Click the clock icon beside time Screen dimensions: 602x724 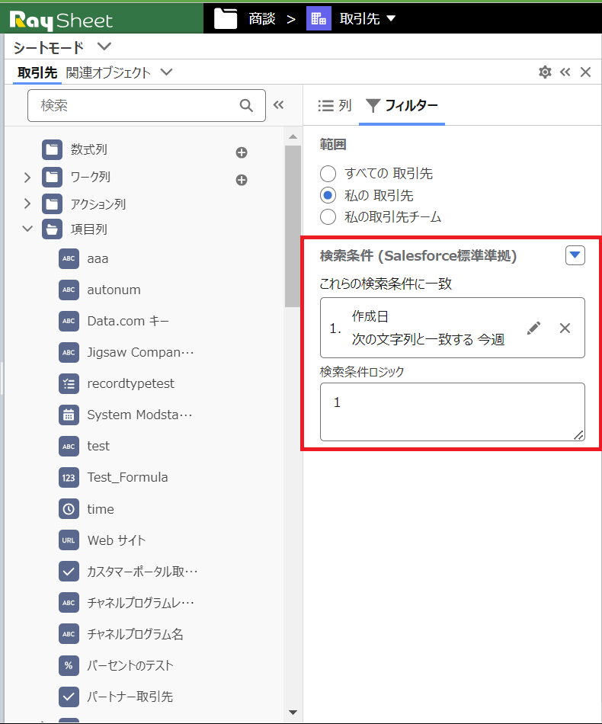[x=69, y=509]
